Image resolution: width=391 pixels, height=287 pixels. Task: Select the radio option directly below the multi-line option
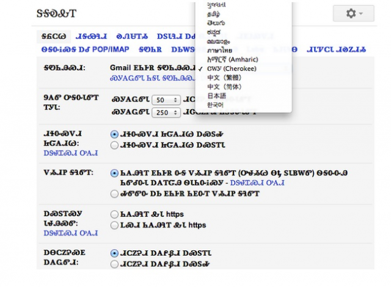[x=114, y=193]
